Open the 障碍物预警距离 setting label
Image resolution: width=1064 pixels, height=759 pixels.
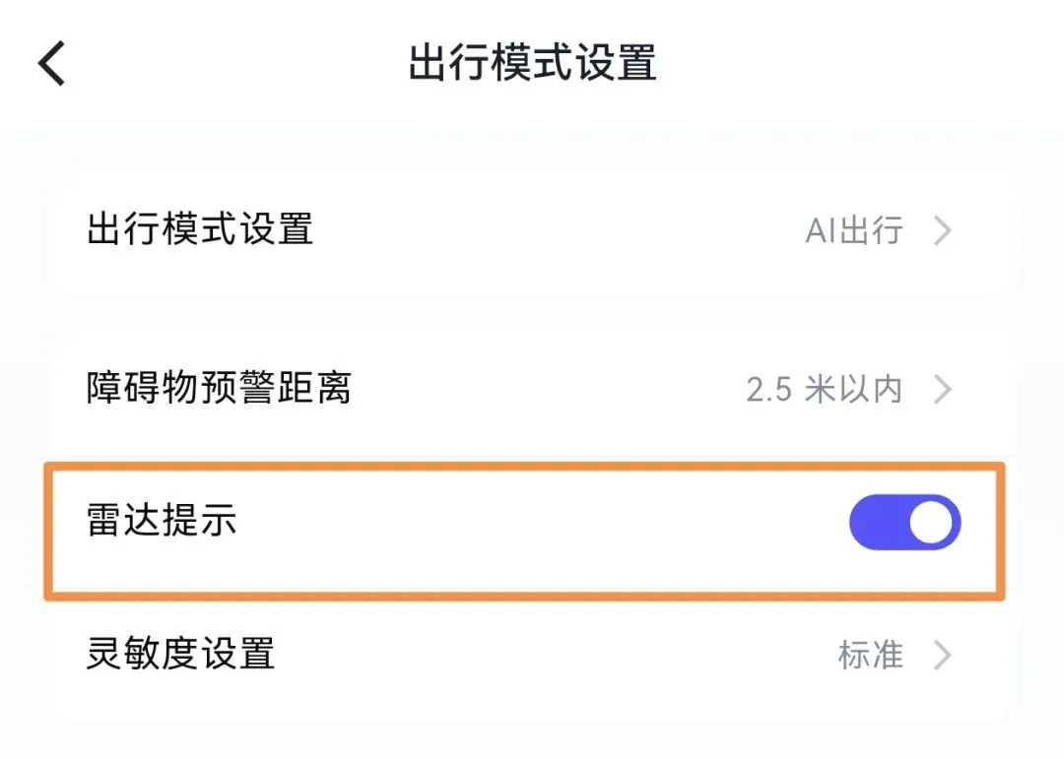click(x=219, y=389)
